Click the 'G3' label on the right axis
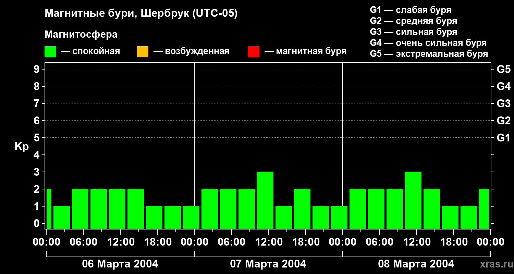This screenshot has height=274, width=514. (x=503, y=103)
